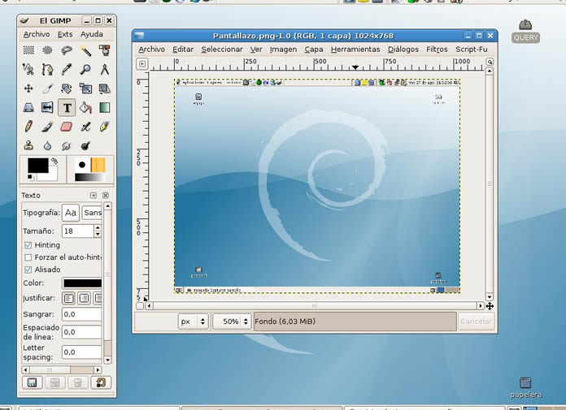Click the Cancelar button
The width and height of the screenshot is (566, 410).
(x=476, y=322)
